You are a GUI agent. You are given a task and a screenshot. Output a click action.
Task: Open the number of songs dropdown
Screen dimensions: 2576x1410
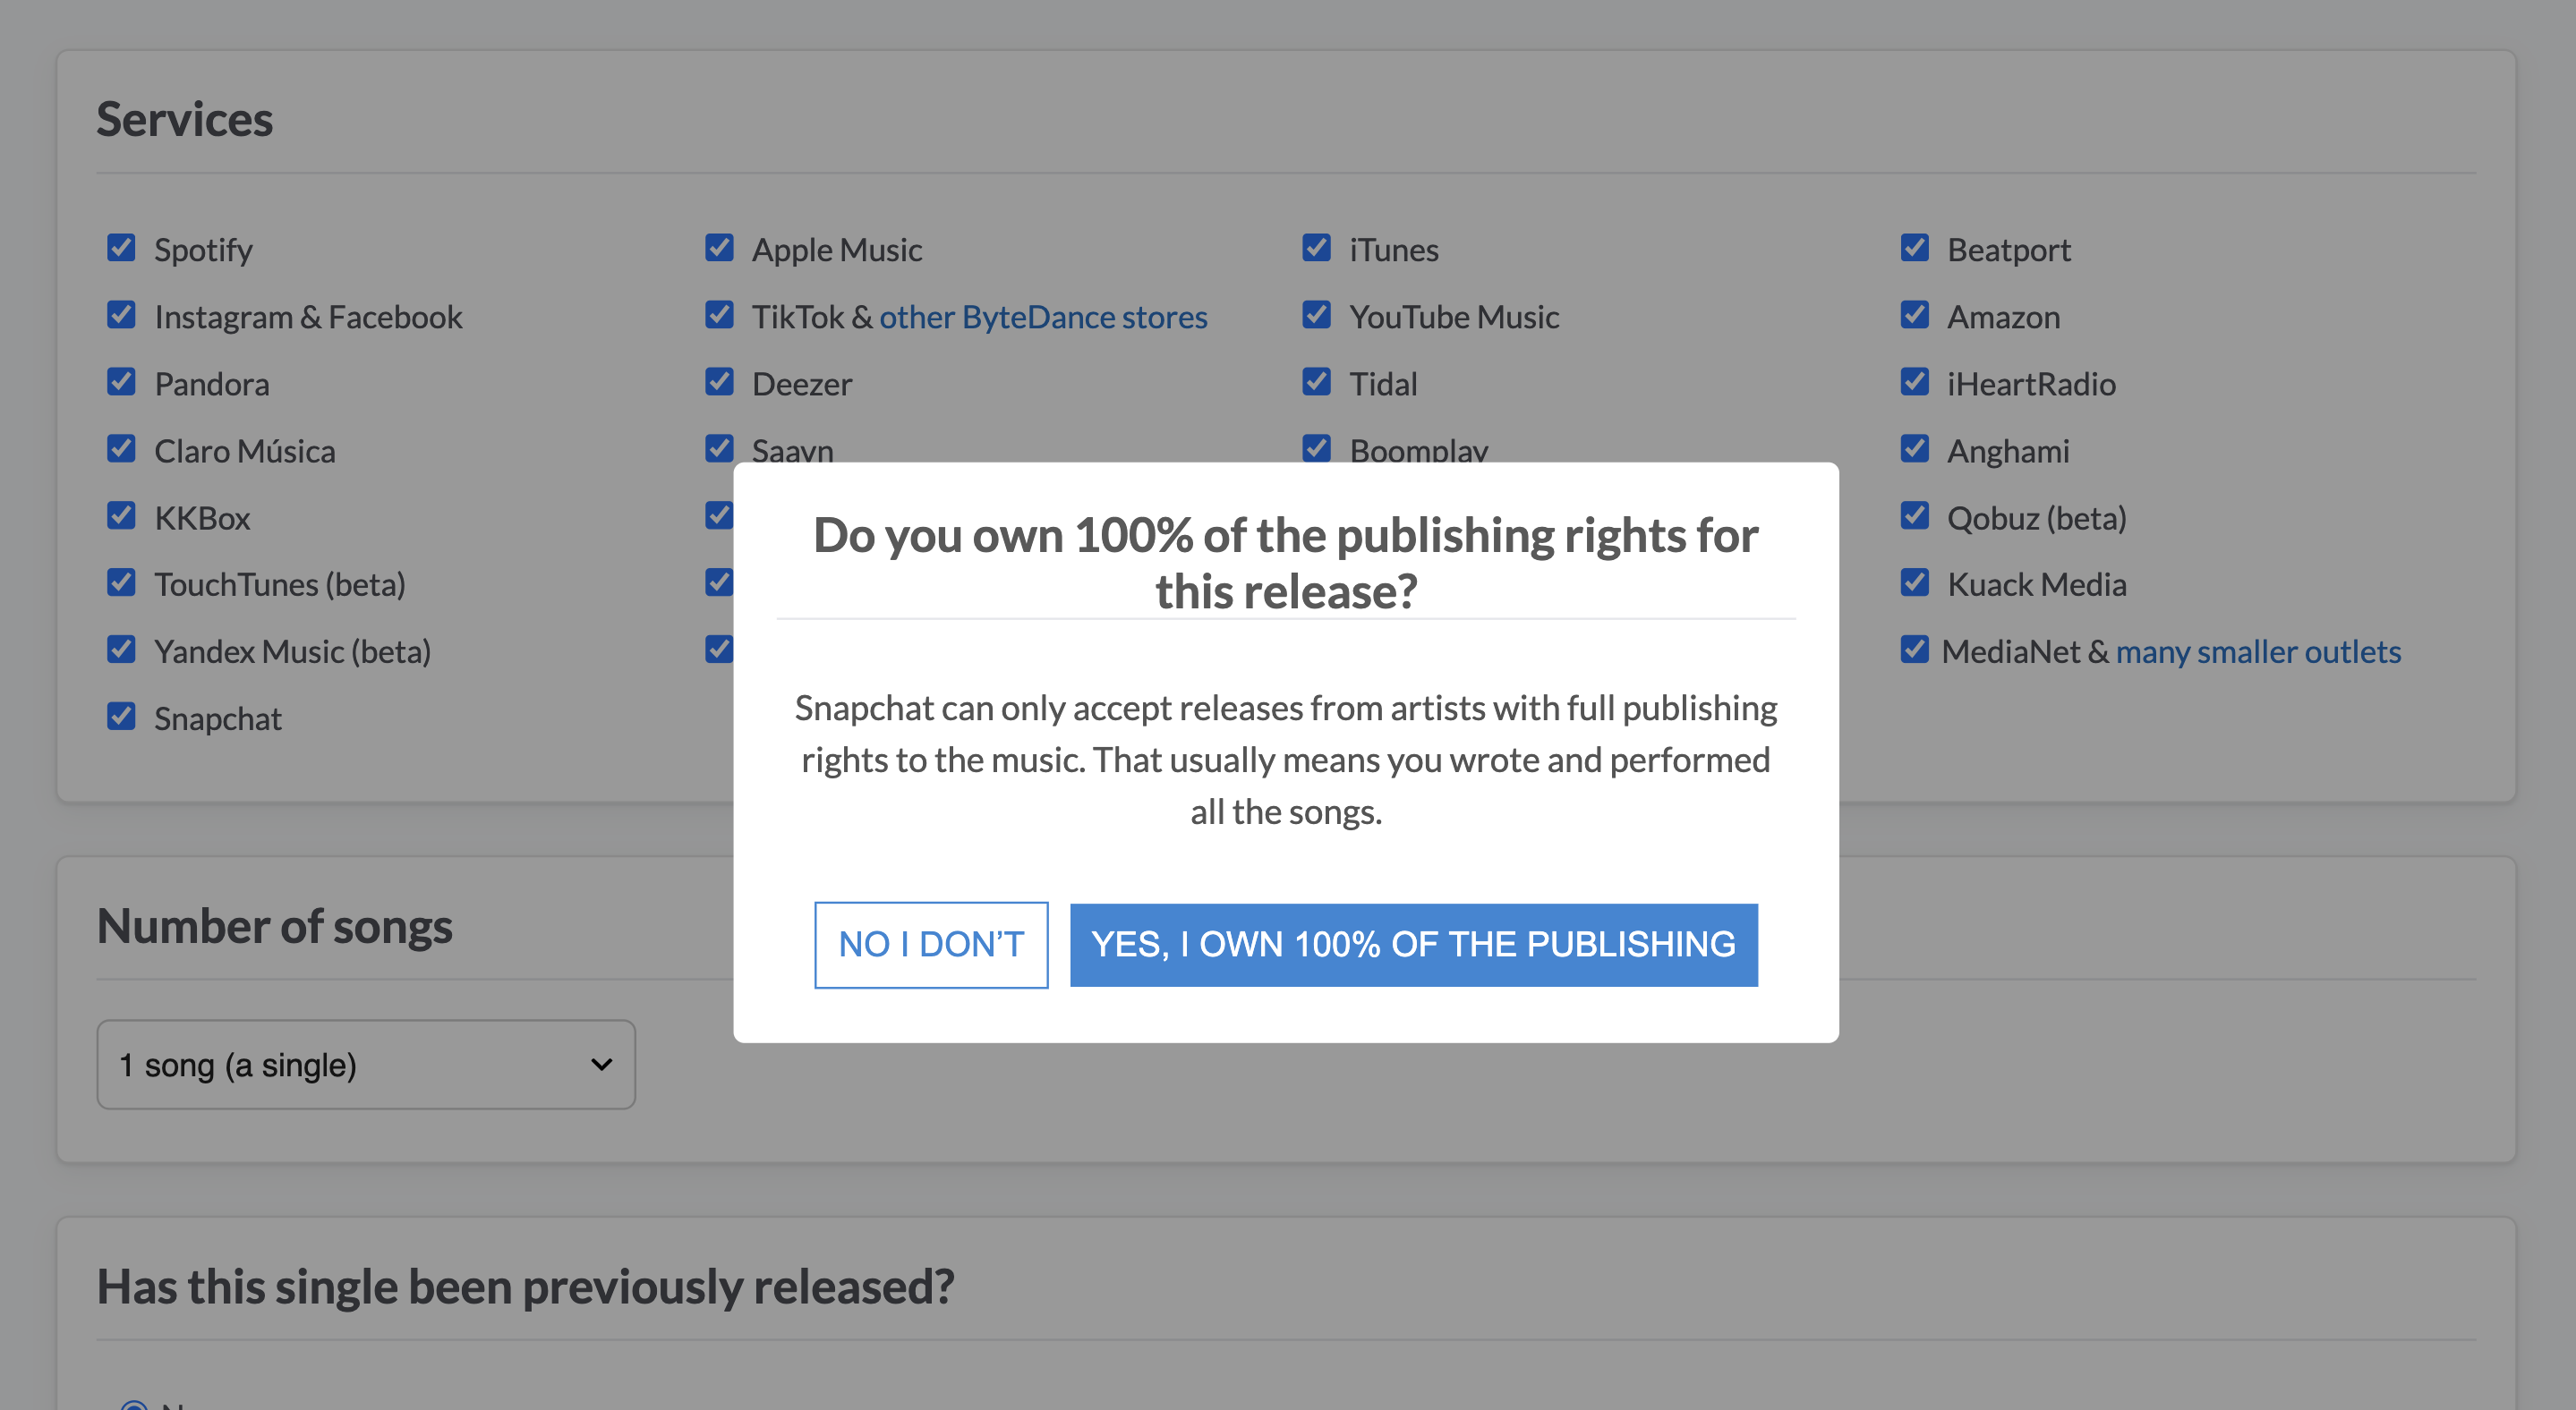click(366, 1065)
